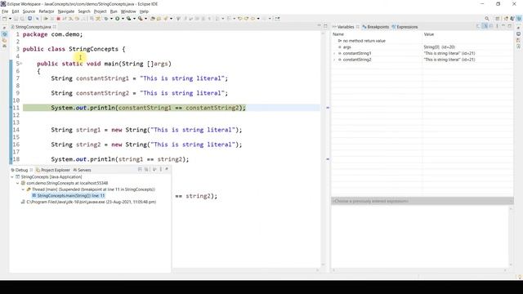Switch to the Debug perspective icon at far right
This screenshot has height=294, width=523.
(x=519, y=19)
